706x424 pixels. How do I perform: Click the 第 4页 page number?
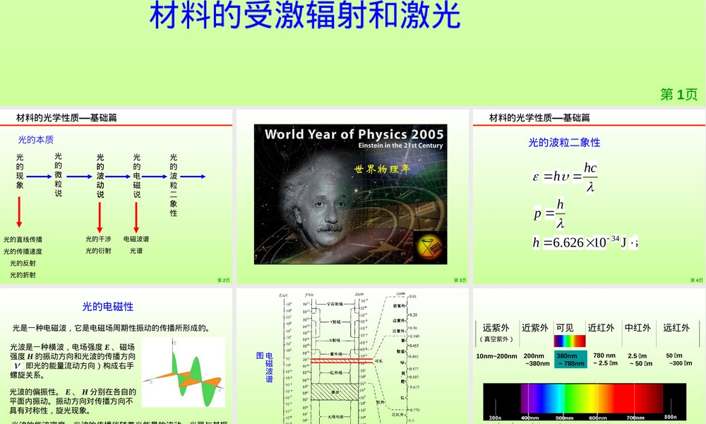(696, 281)
